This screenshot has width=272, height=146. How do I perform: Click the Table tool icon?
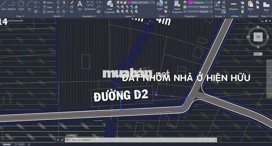pos(98,12)
